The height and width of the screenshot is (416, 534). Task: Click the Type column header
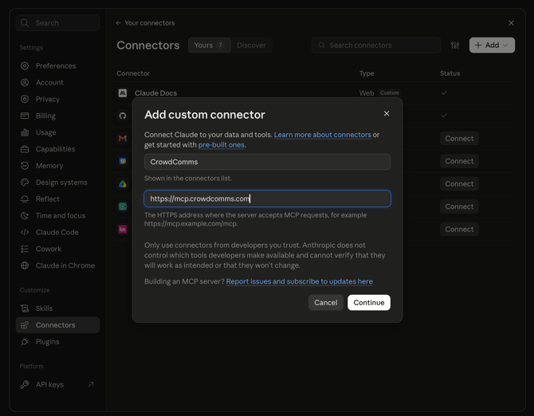point(367,73)
